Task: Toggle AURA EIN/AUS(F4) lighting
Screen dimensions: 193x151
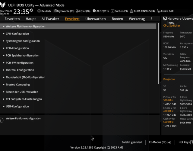Action: point(142,11)
